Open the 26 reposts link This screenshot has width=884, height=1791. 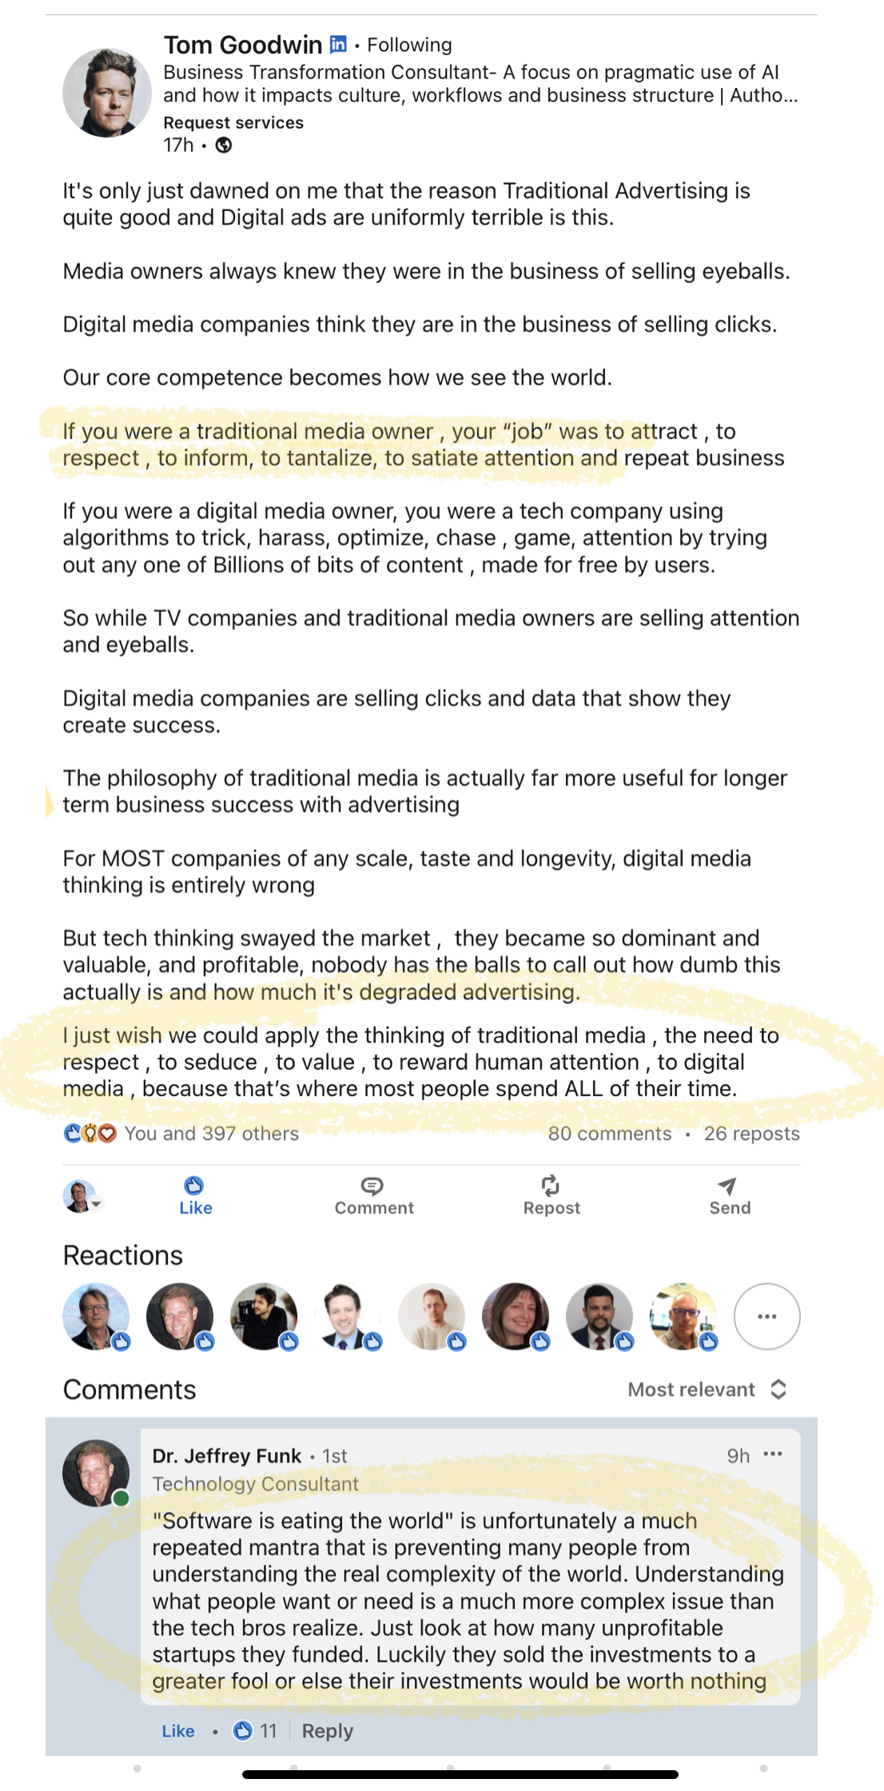[x=751, y=1134]
